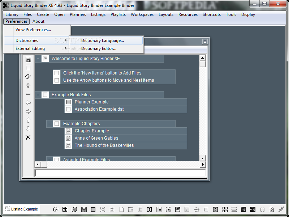Open the About menu

click(x=39, y=21)
